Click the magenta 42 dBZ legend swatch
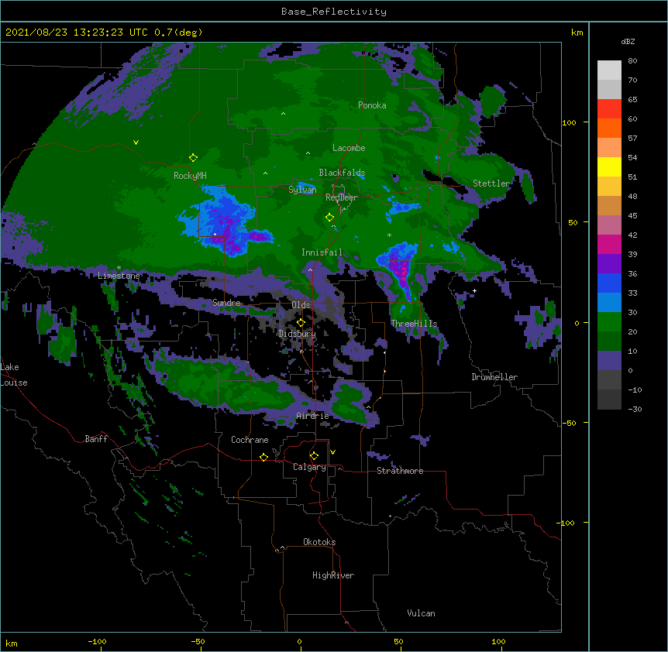Screen dimensions: 668x652 [x=609, y=244]
